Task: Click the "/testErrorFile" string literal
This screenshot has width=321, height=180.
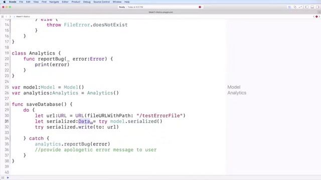Action: 159,115
